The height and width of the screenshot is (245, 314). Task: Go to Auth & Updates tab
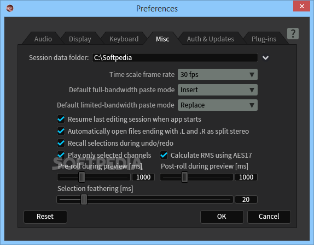coord(210,39)
